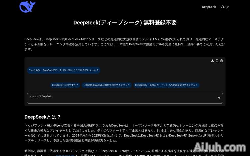Download the chat conversation icon
This screenshot has height=156, width=250.
tap(212, 61)
